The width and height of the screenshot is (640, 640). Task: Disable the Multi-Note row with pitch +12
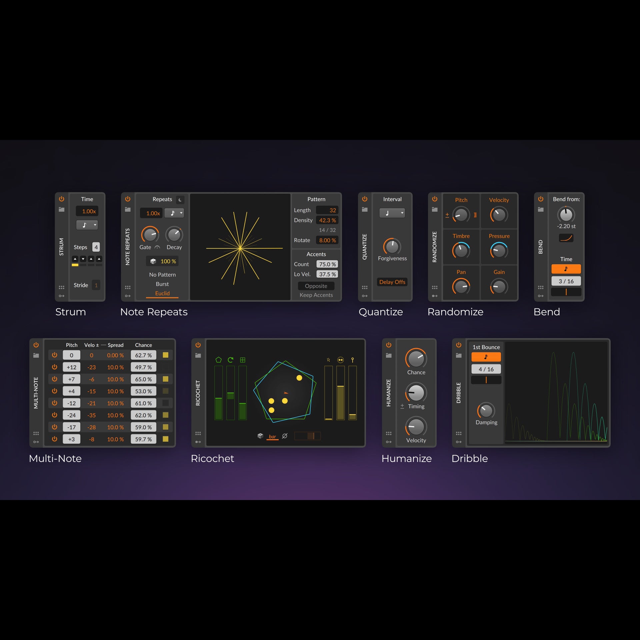[55, 367]
